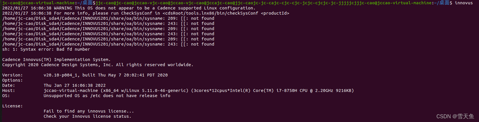
Task: Click the "Date:" label
Action: click(x=9, y=85)
